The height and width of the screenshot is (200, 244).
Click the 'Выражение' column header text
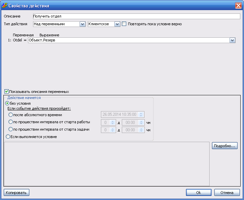(49, 35)
